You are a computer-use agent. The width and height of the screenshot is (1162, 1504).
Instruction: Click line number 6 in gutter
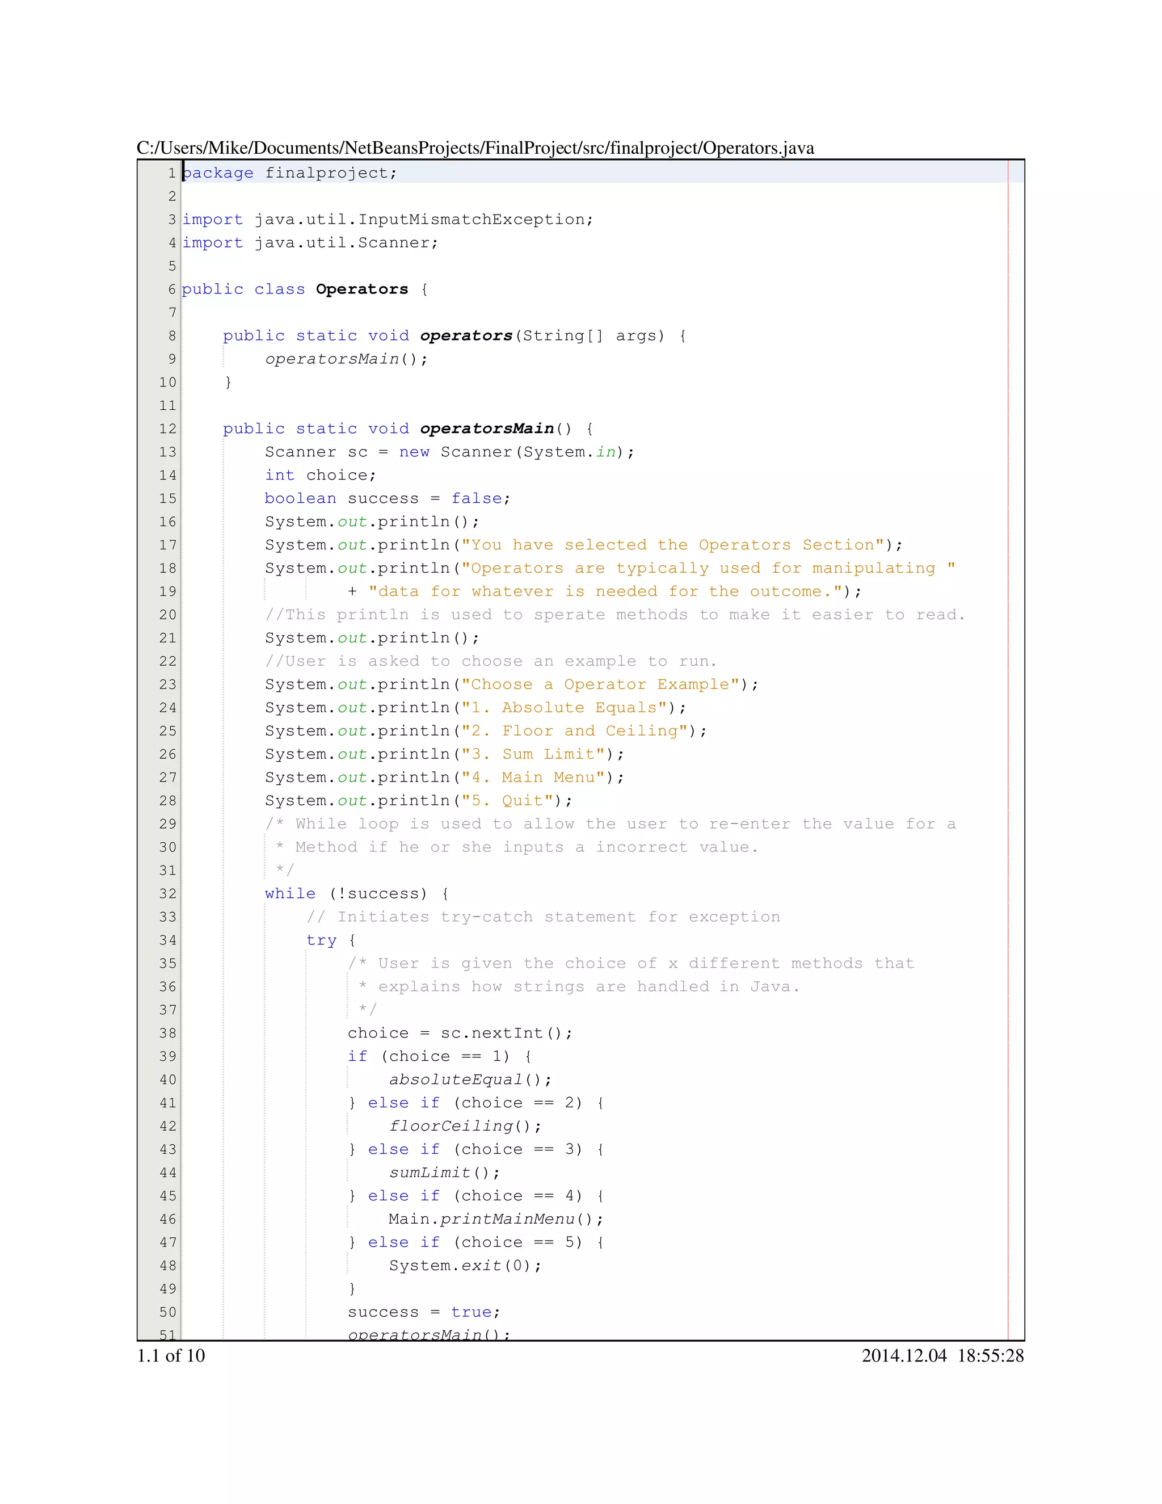(172, 289)
